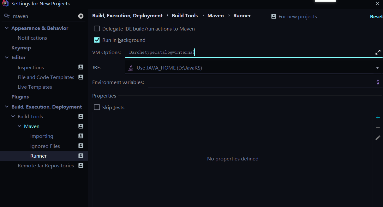Click the search magnifier icon
The height and width of the screenshot is (207, 383).
pyautogui.click(x=7, y=16)
